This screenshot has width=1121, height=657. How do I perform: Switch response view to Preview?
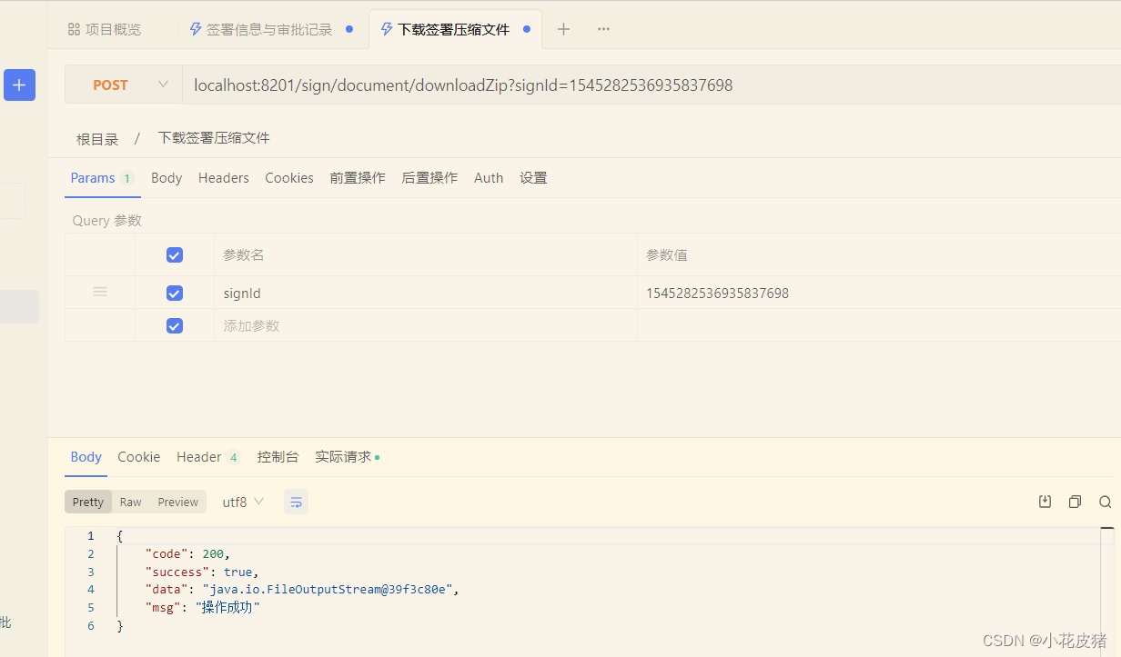click(x=178, y=502)
